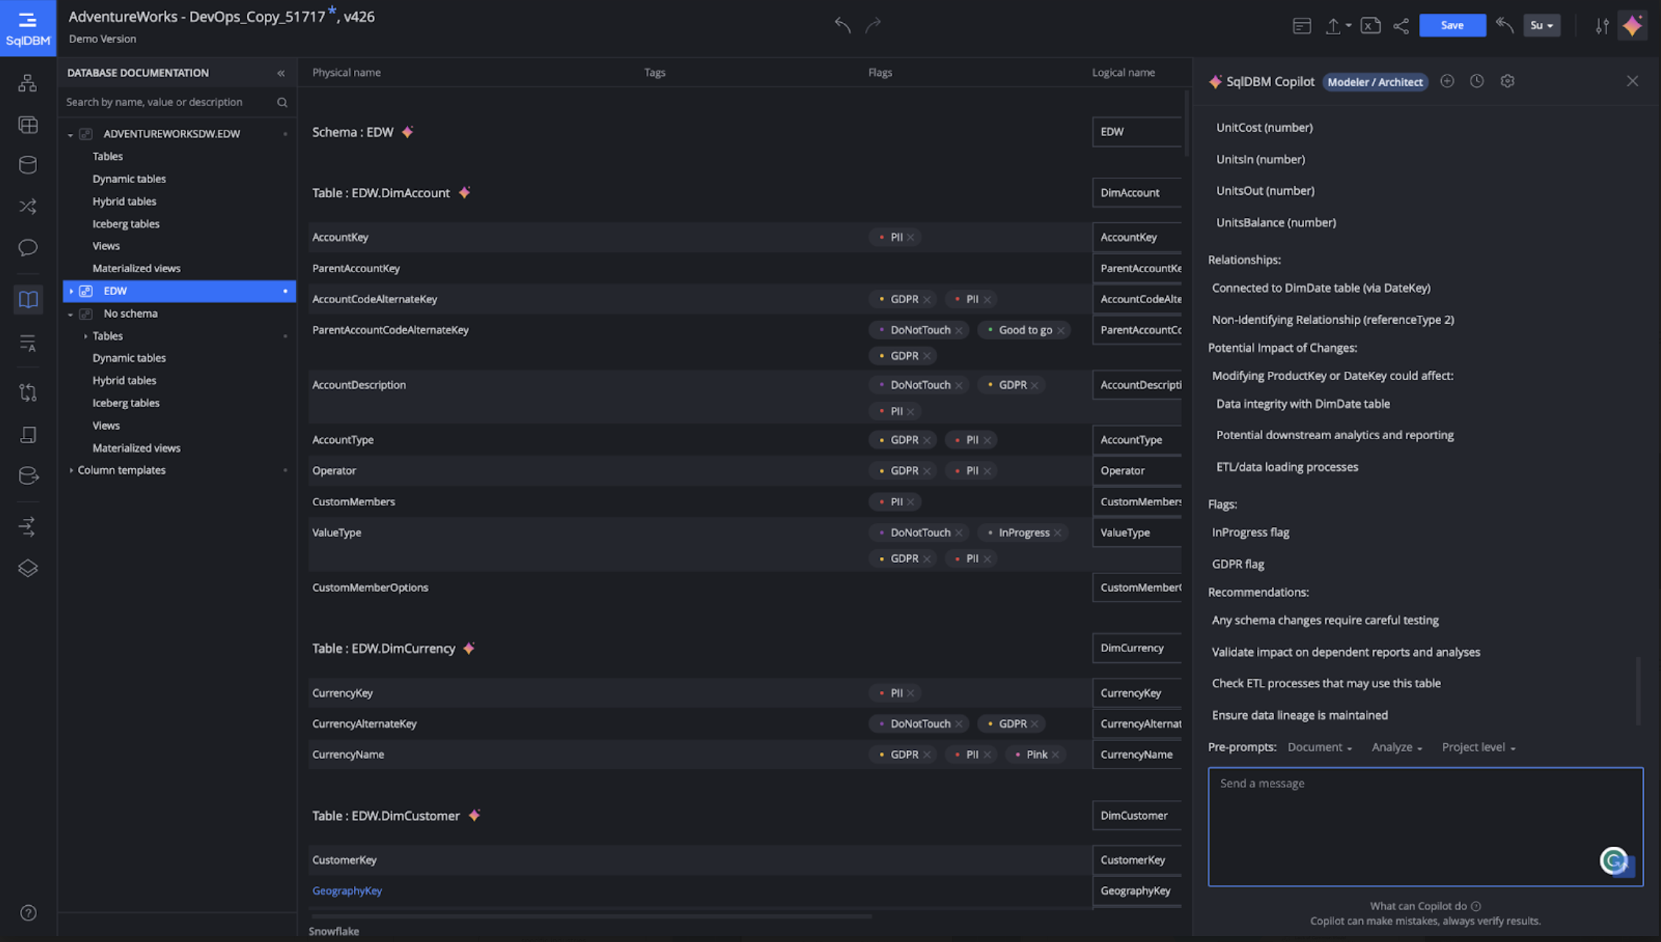Open the database explorer icon in the sidebar
This screenshot has width=1661, height=942.
pos(28,165)
